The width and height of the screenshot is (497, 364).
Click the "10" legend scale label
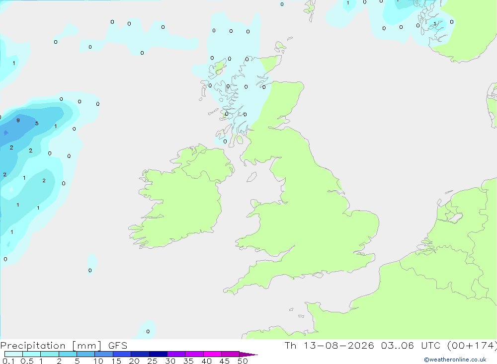98,361
